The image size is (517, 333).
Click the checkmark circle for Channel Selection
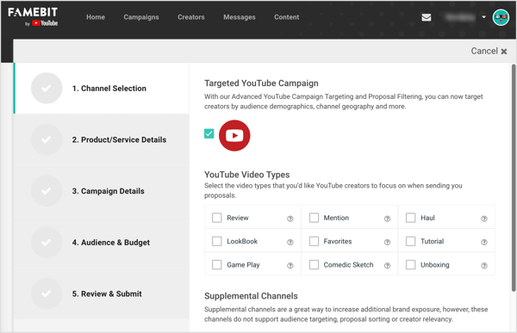pyautogui.click(x=47, y=89)
